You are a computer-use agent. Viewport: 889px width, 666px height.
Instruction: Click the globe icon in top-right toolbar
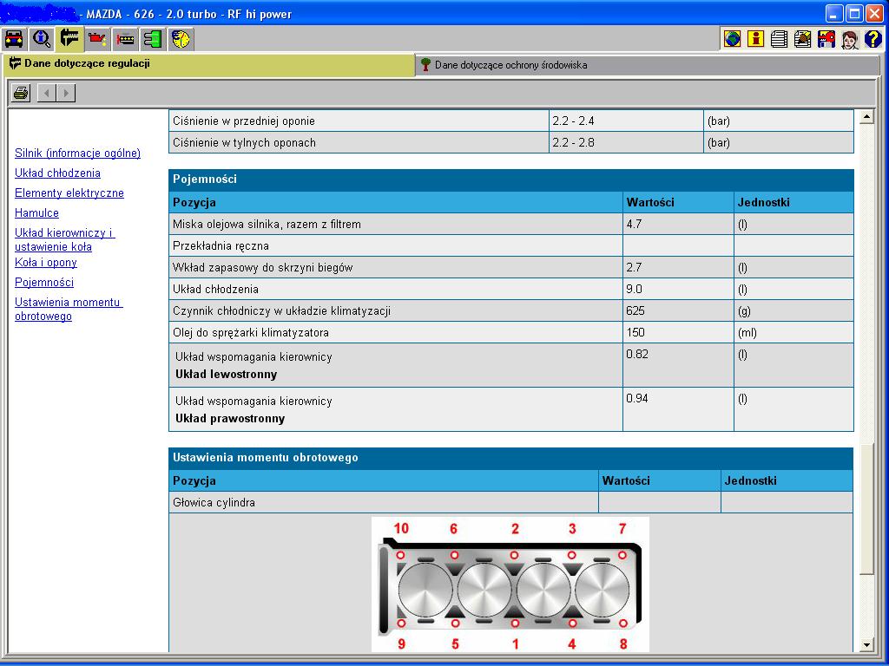click(733, 39)
